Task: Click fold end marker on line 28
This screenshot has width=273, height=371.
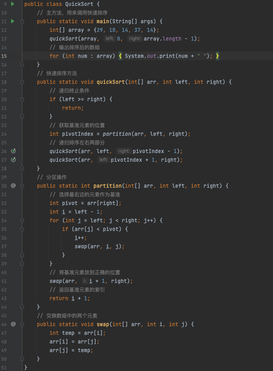Action: (22, 168)
